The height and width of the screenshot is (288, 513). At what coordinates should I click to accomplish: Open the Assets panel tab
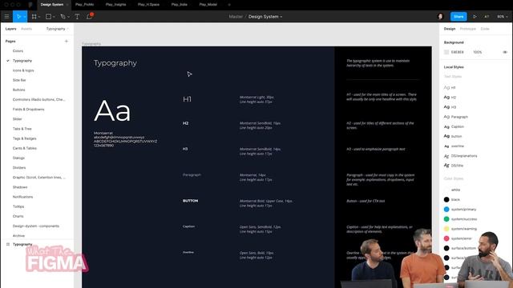pyautogui.click(x=26, y=29)
